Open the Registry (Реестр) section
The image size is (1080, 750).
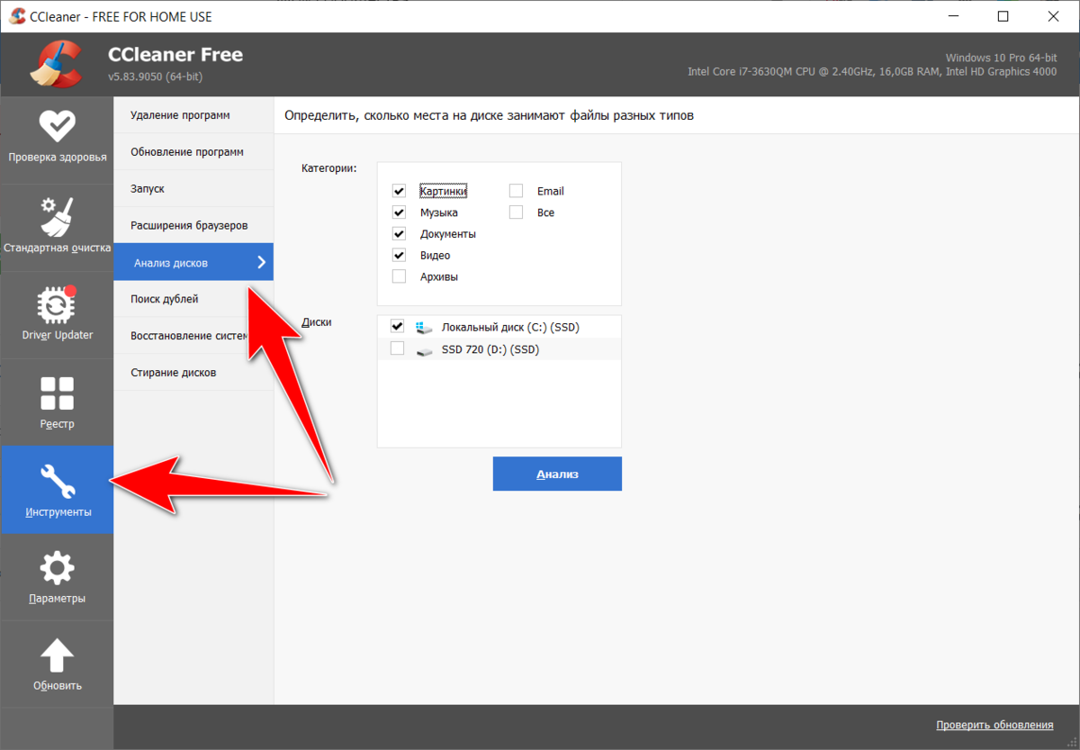click(57, 403)
